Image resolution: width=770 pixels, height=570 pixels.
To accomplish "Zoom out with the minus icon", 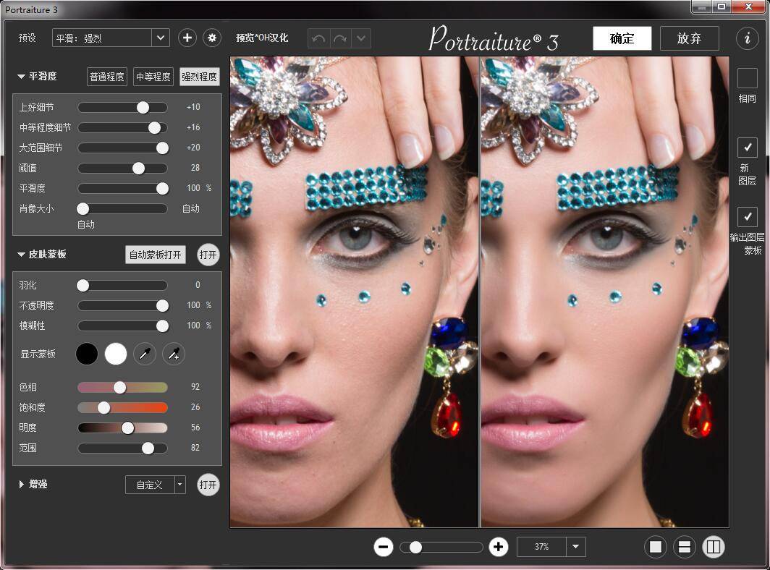I will [384, 547].
